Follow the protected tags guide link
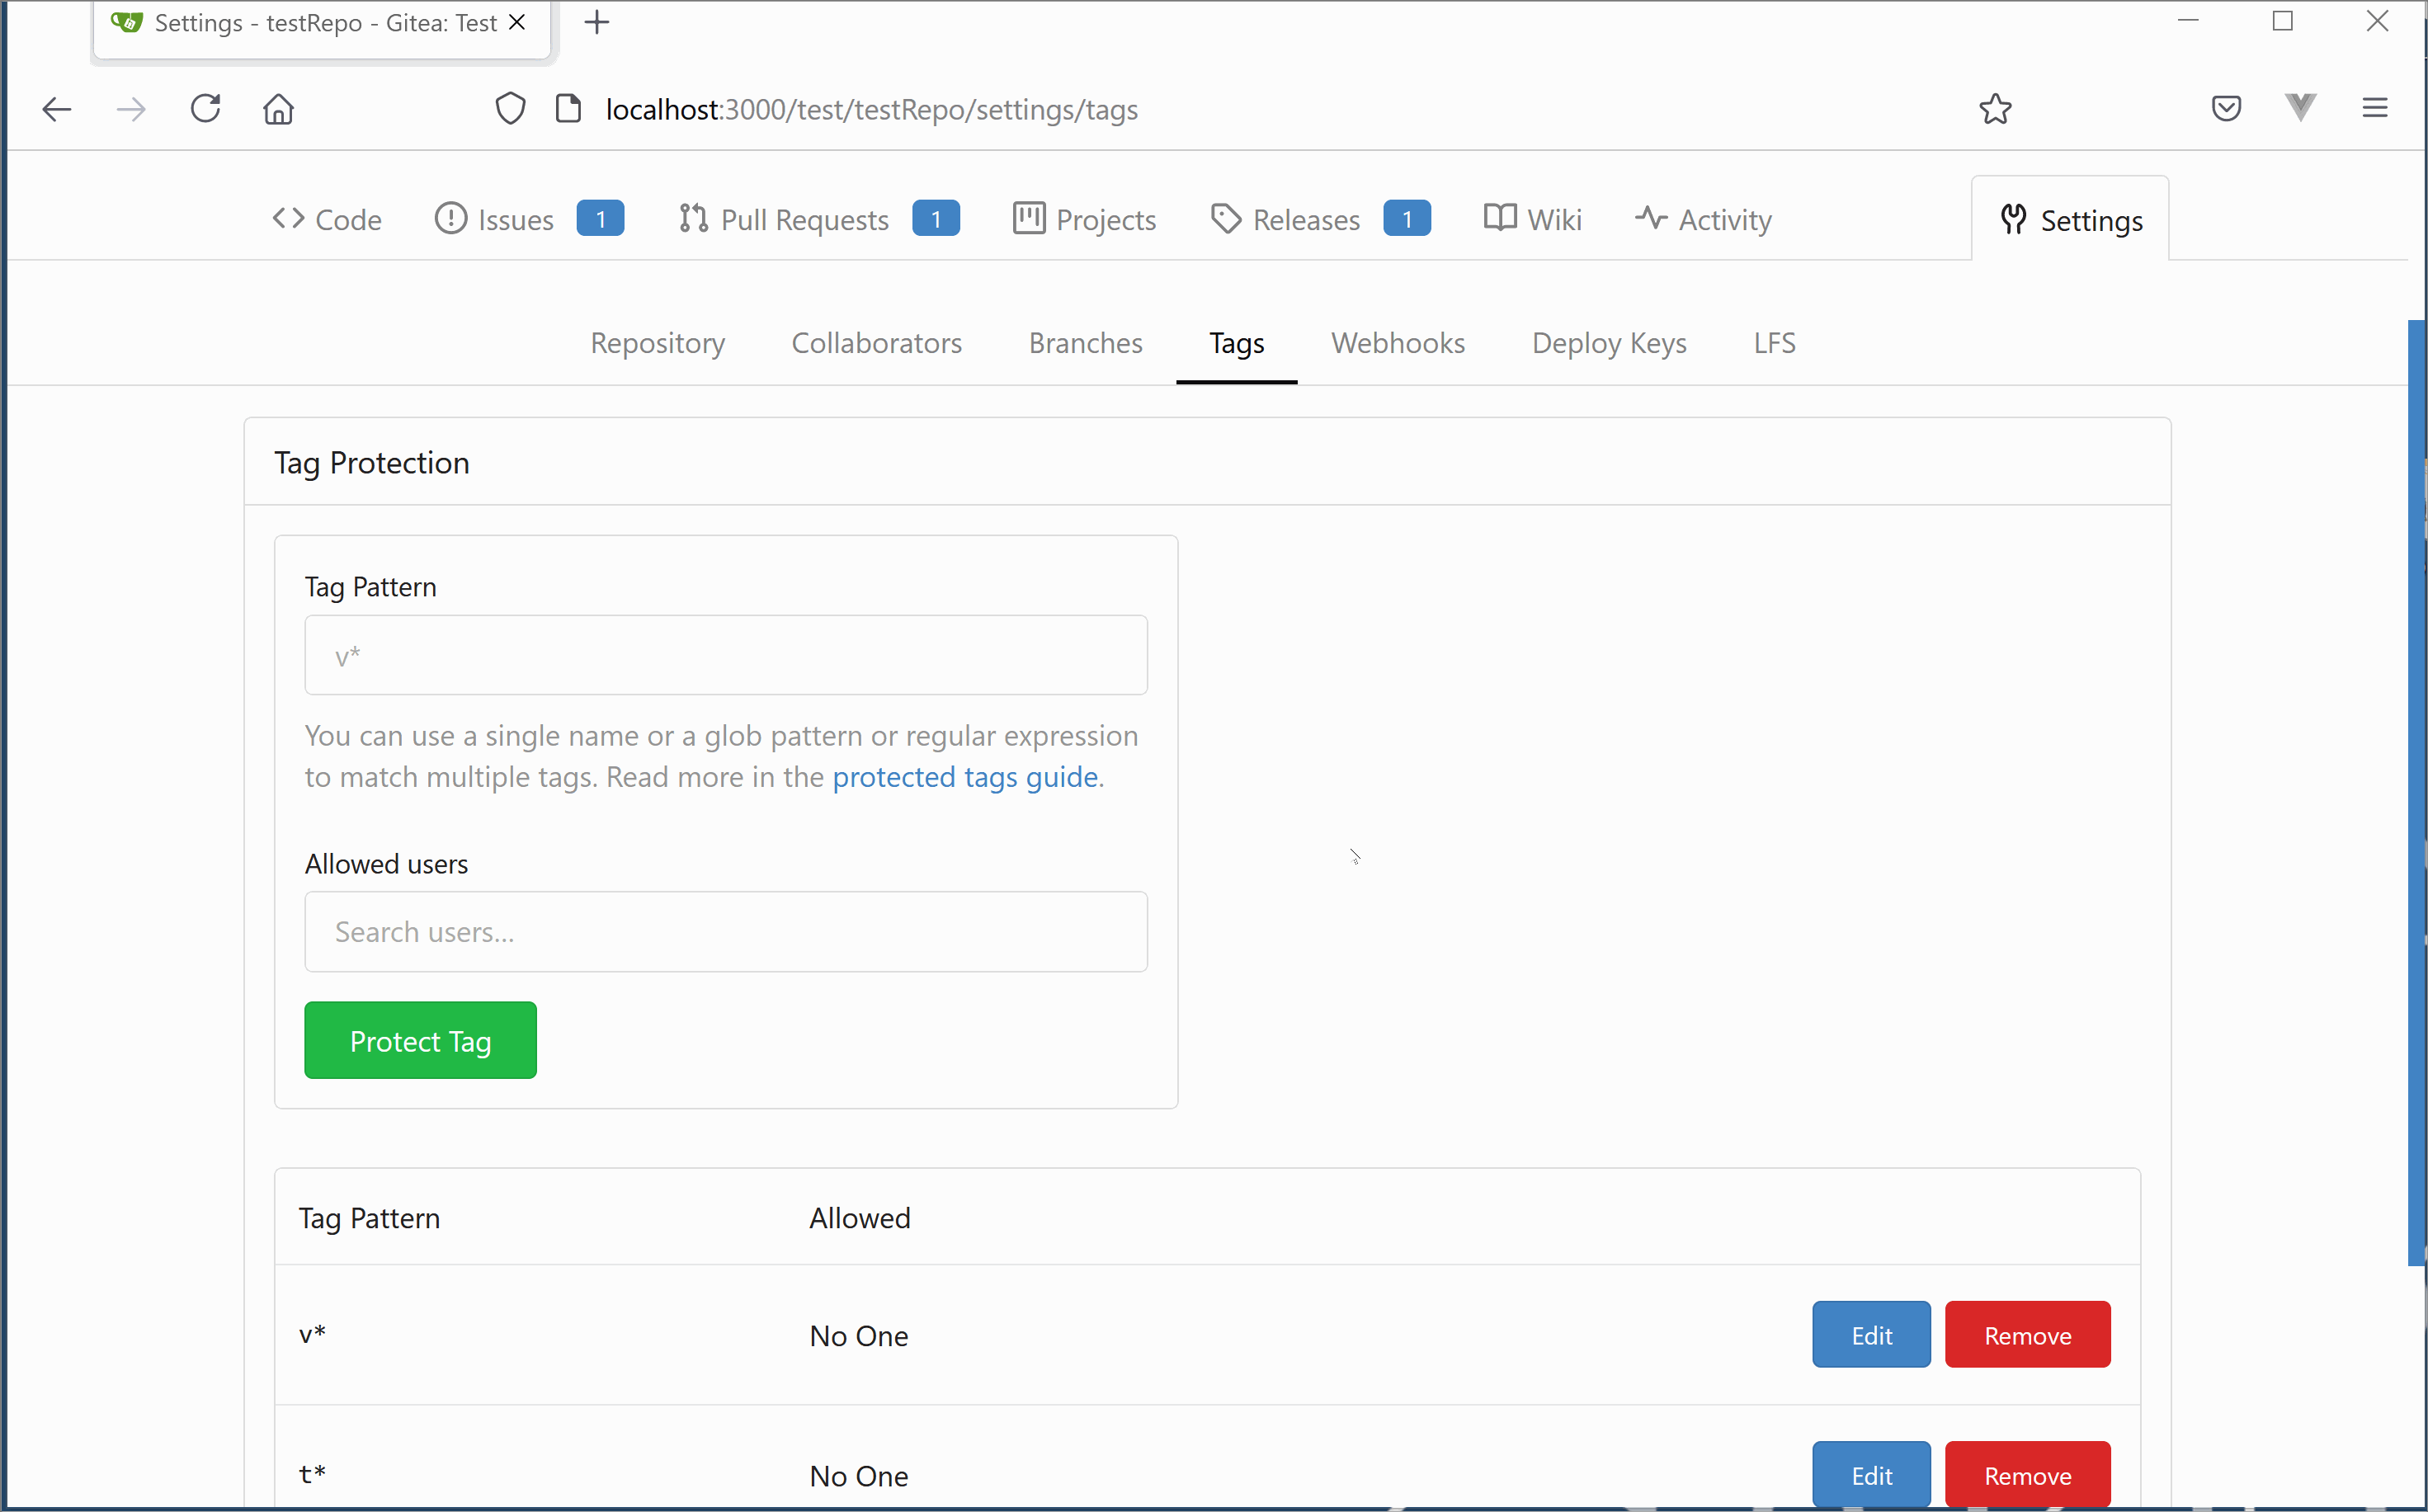Image resolution: width=2428 pixels, height=1512 pixels. coord(965,777)
